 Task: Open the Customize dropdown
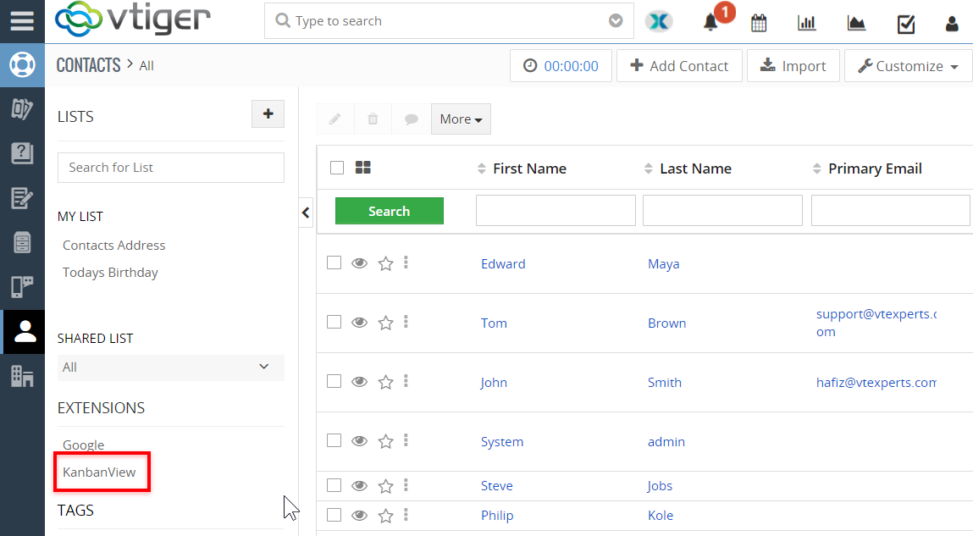(909, 66)
